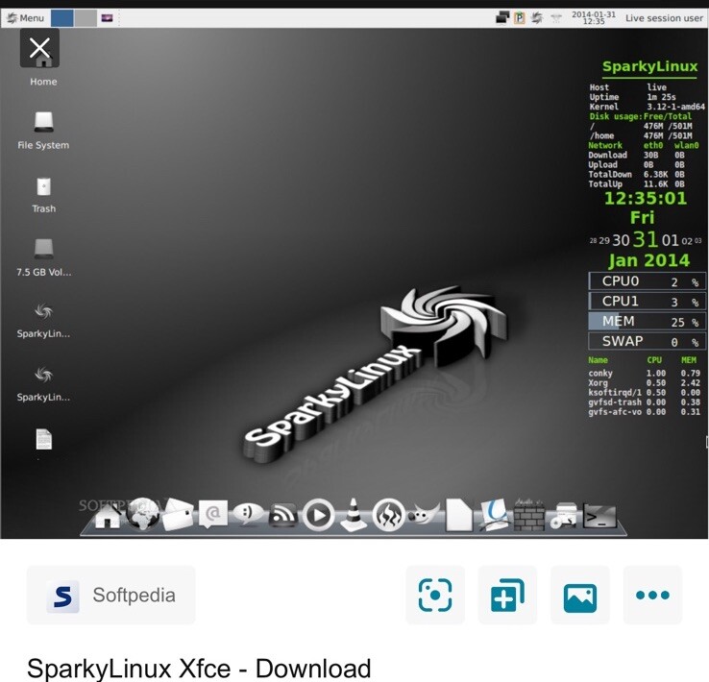Switch to the second gray workspace
This screenshot has width=709, height=682.
[x=85, y=18]
